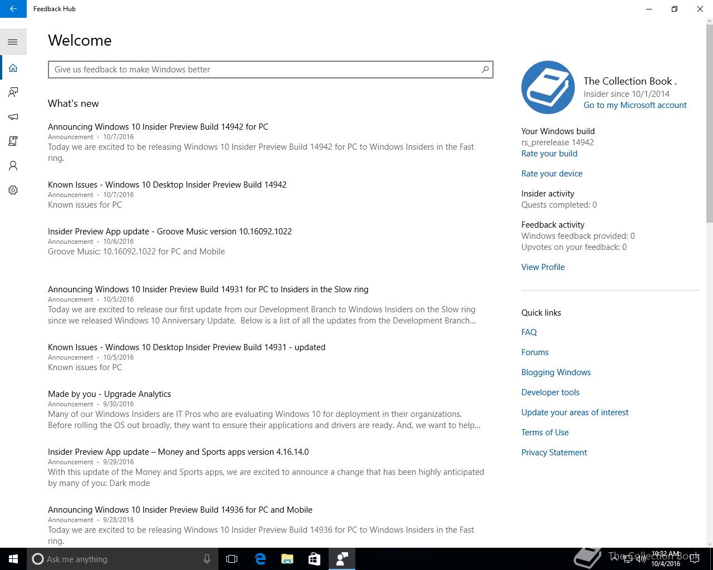This screenshot has width=713, height=570.
Task: Open Groove Music version 10.16092.1022 announcement
Action: tap(170, 232)
